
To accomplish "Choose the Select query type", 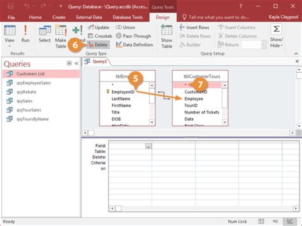I will point(44,34).
